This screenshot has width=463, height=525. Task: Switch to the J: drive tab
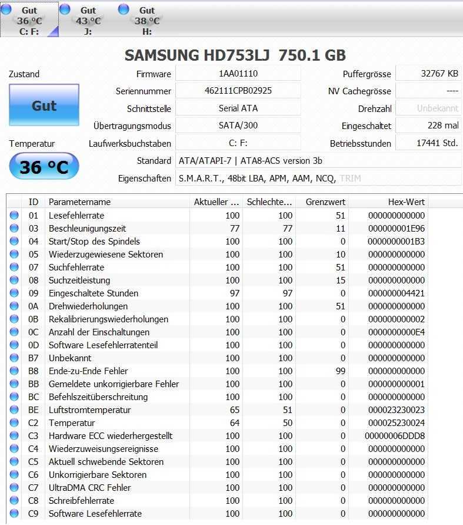click(x=88, y=20)
